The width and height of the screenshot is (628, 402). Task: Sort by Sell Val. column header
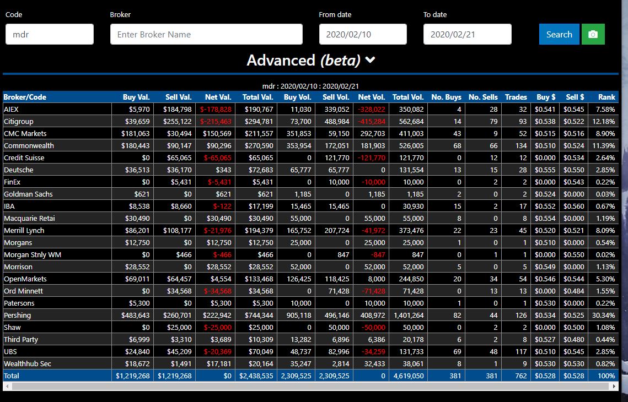(x=178, y=97)
